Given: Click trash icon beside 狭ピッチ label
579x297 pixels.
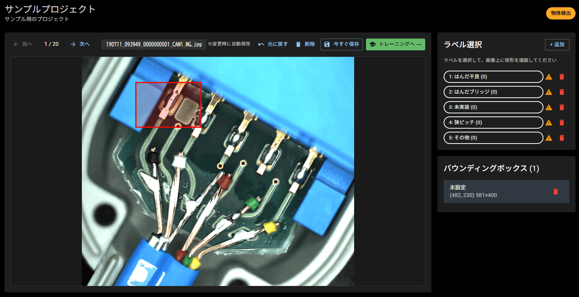Looking at the screenshot, I should tap(561, 123).
